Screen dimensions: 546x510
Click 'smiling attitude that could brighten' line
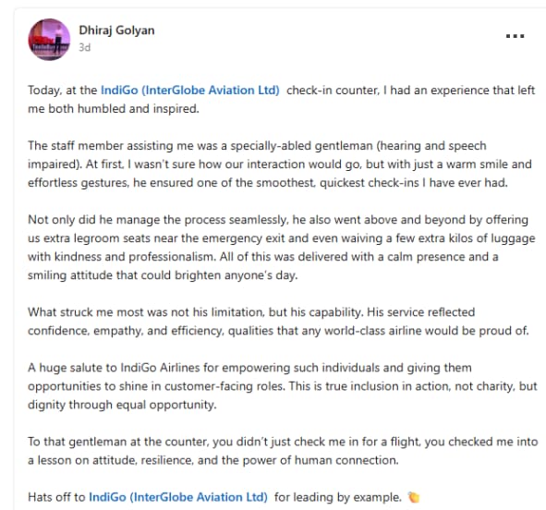pyautogui.click(x=163, y=275)
